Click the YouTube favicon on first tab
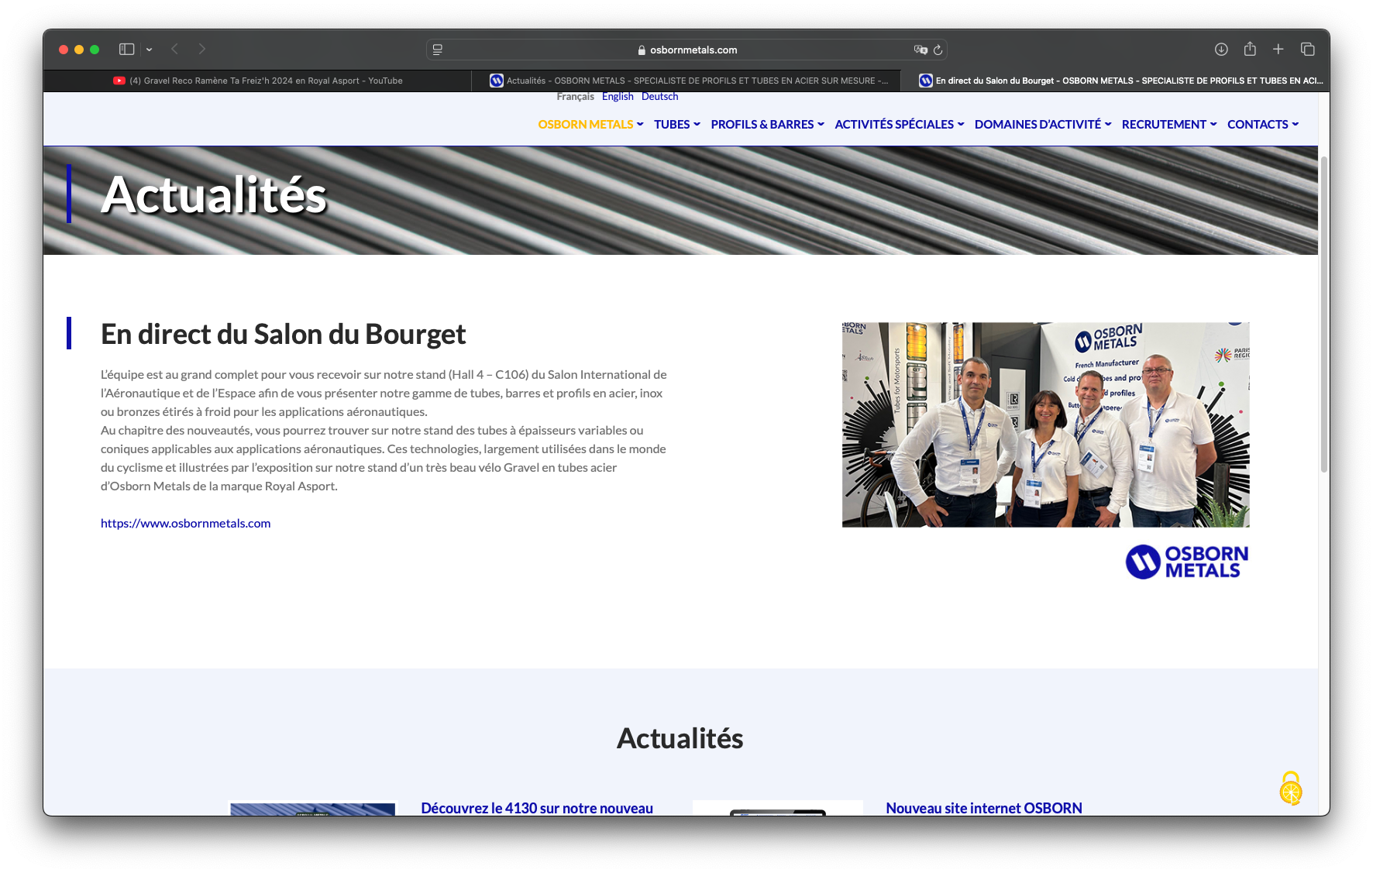Image resolution: width=1373 pixels, height=873 pixels. 119,81
